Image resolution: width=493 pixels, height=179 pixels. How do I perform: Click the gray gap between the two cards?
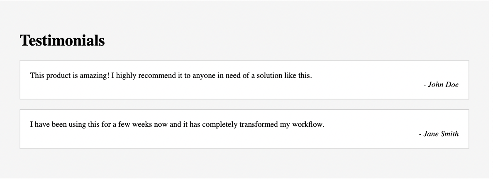tap(244, 104)
